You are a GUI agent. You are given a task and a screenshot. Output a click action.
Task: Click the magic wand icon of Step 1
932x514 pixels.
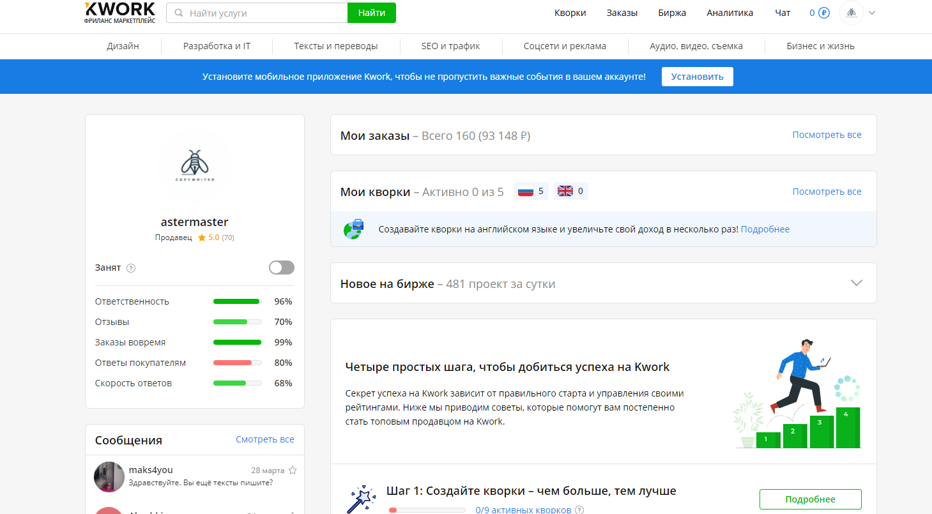tap(361, 499)
